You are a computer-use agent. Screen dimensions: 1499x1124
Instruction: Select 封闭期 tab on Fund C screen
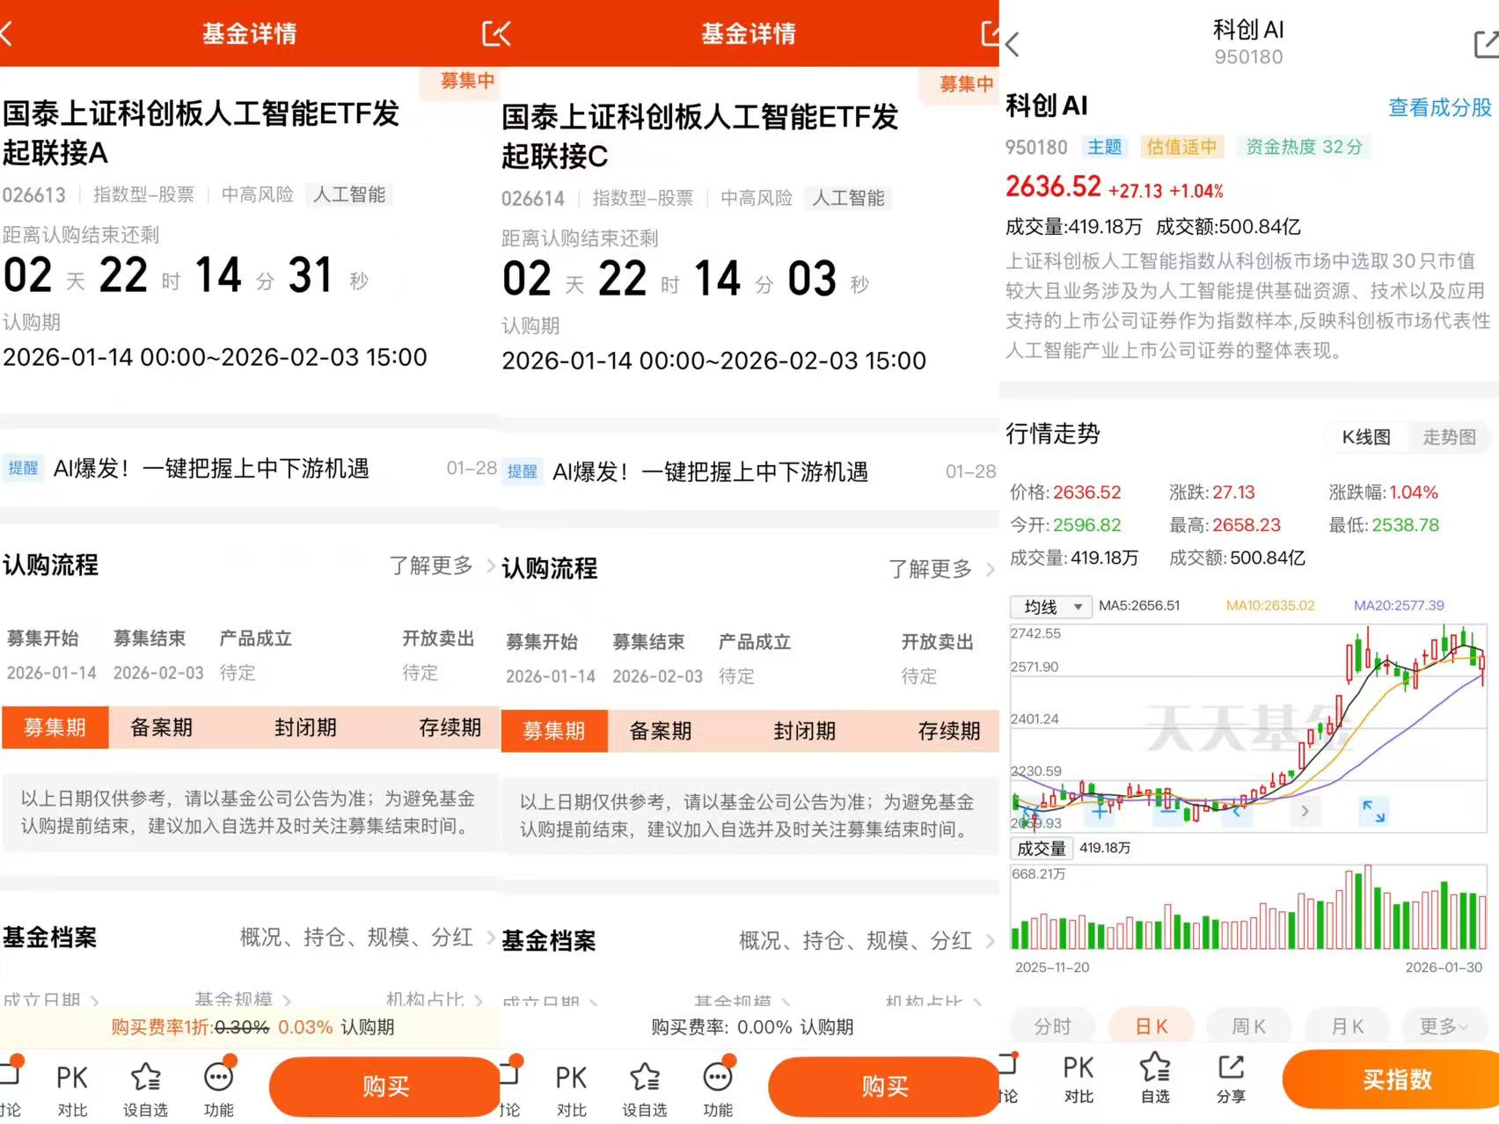[804, 731]
